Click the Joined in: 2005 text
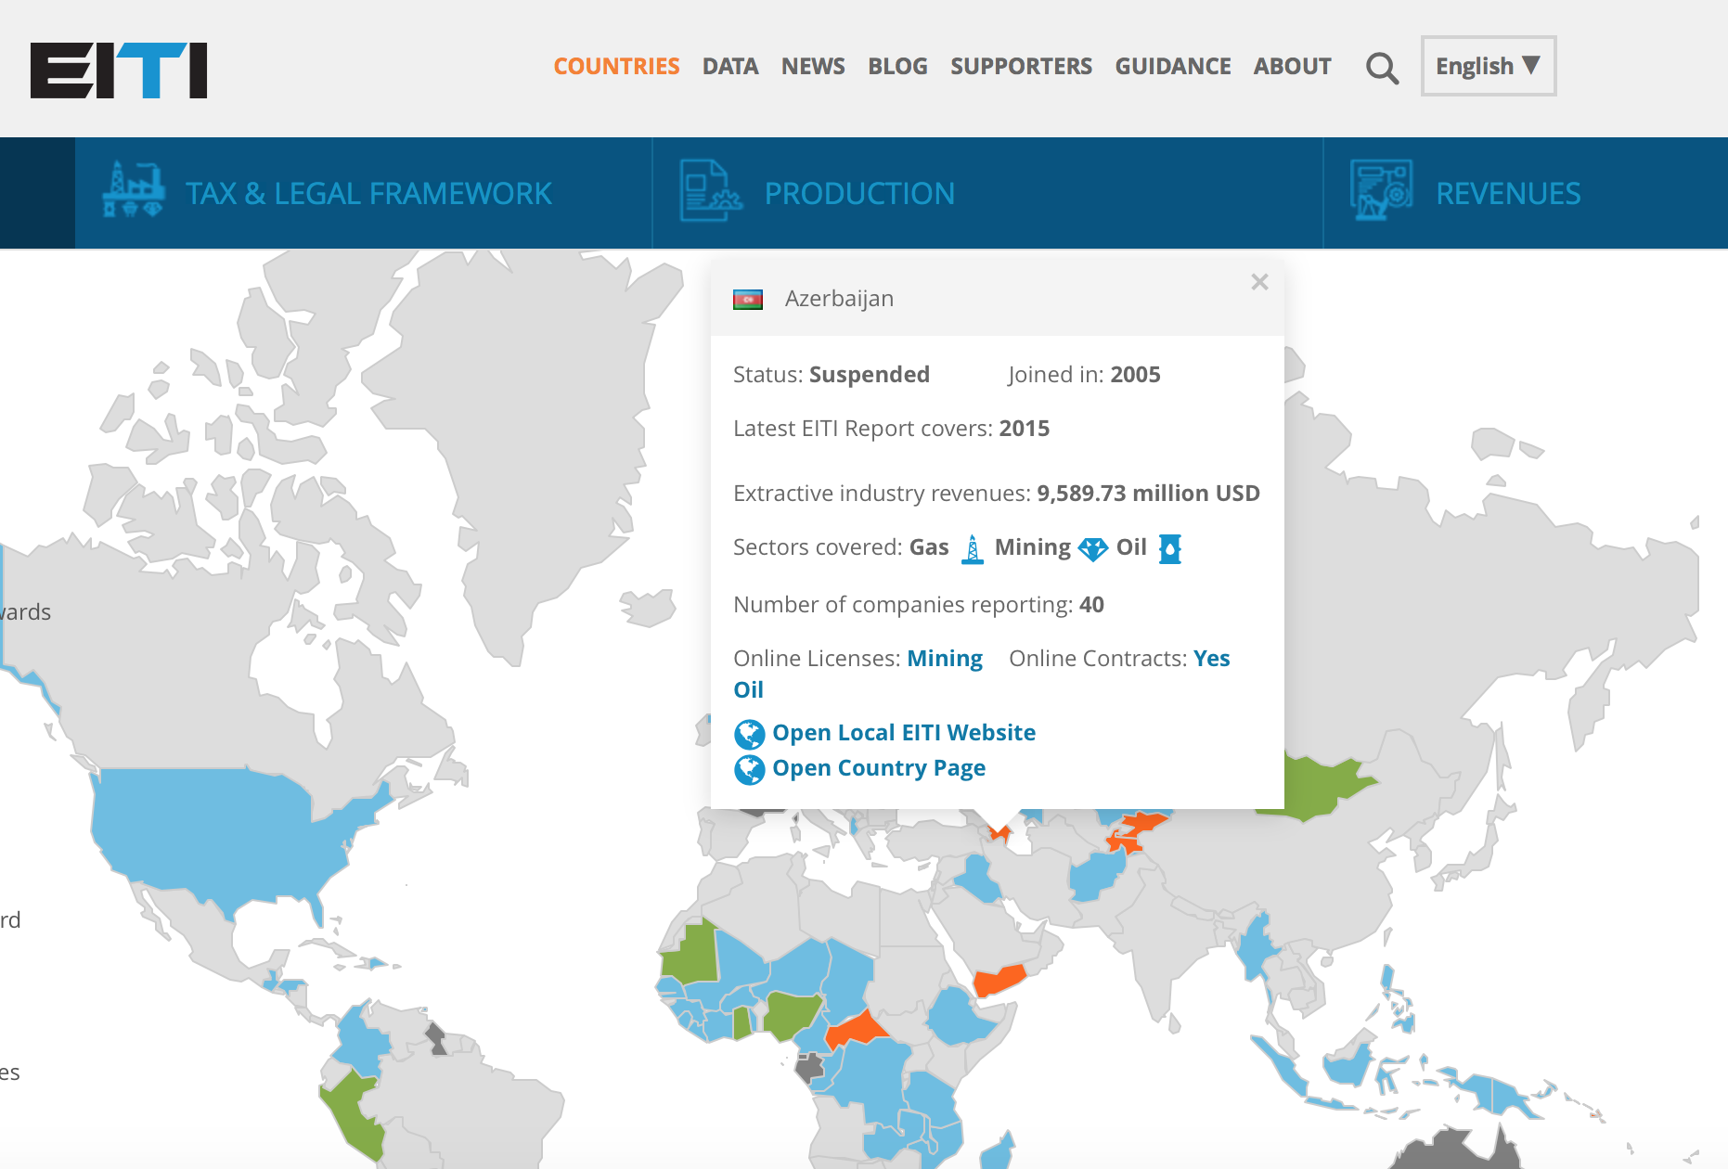The image size is (1728, 1169). [1084, 375]
